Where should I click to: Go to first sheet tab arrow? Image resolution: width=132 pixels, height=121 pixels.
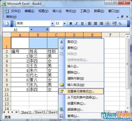4,112
